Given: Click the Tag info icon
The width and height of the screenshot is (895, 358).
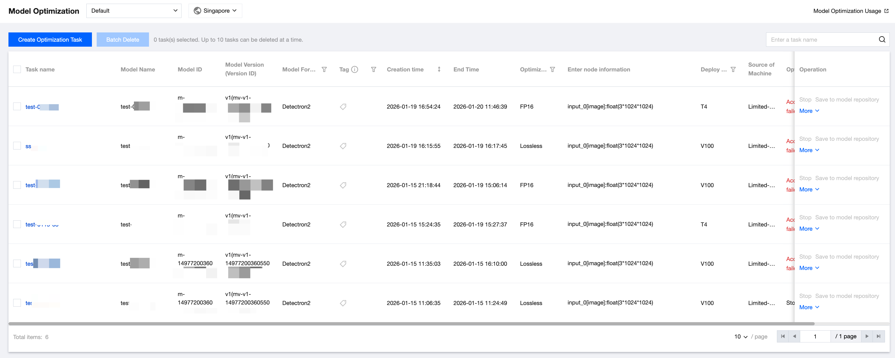Looking at the screenshot, I should click(355, 69).
